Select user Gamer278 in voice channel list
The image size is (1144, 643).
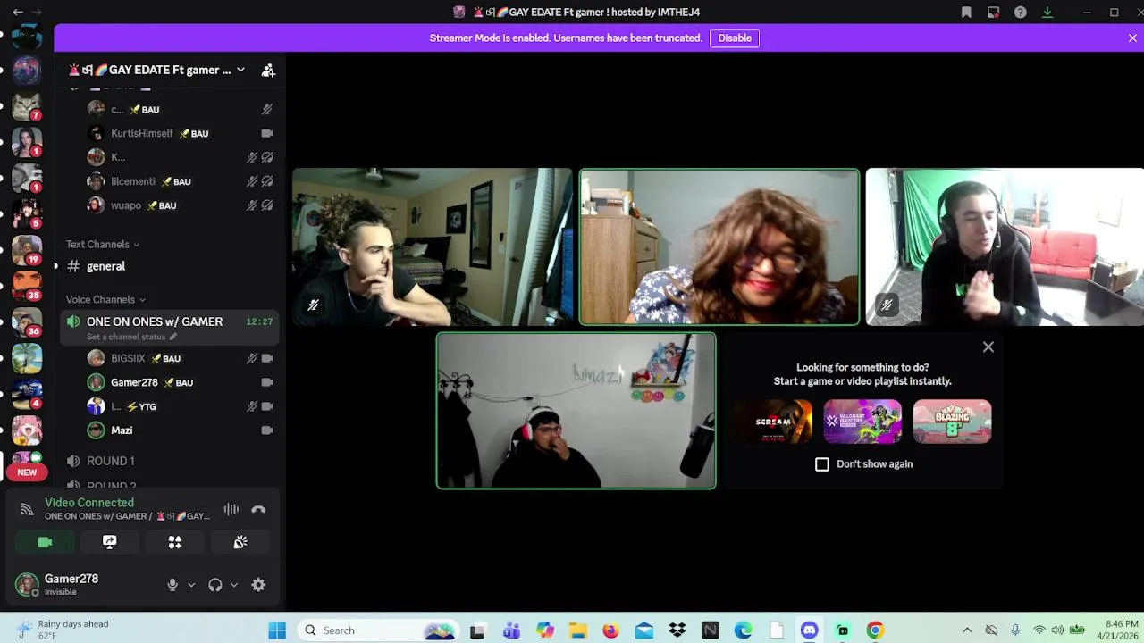(134, 382)
